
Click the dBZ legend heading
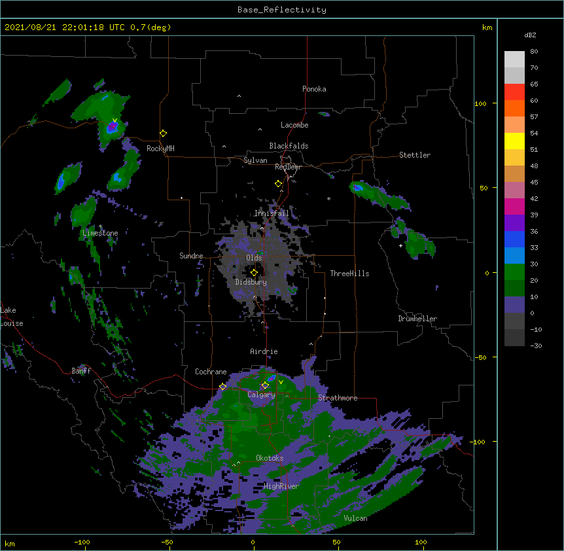point(530,35)
